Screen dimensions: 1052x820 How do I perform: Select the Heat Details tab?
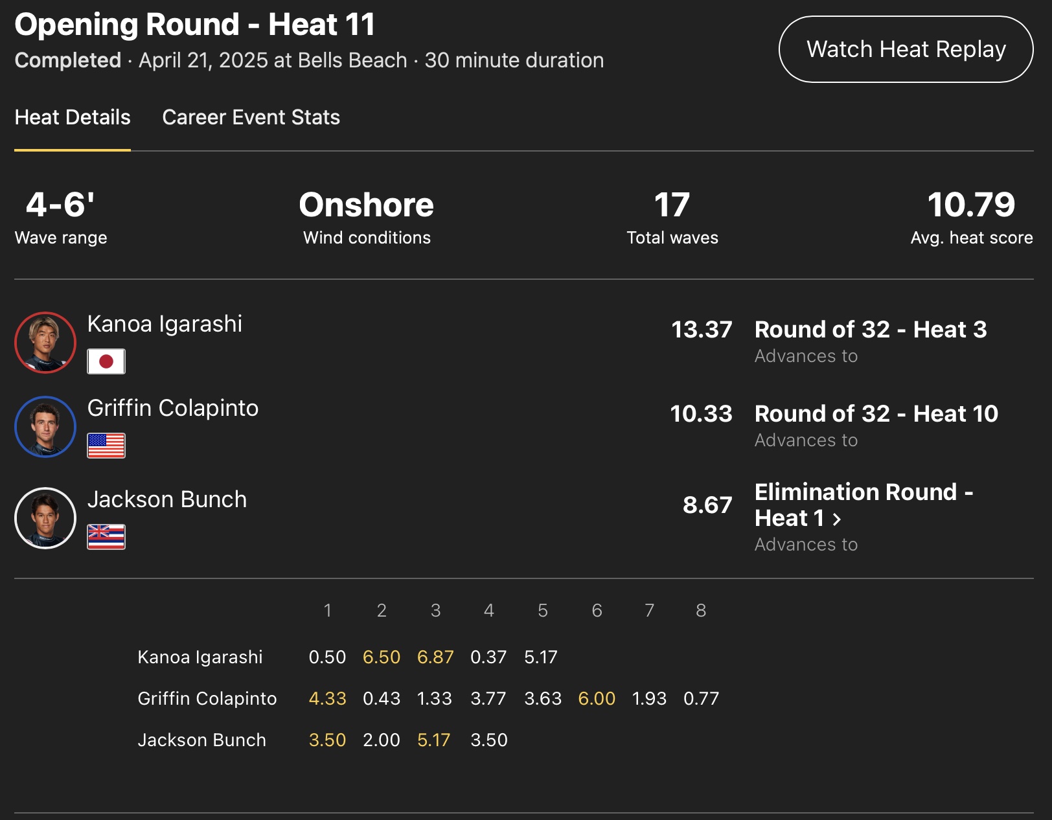pyautogui.click(x=73, y=117)
